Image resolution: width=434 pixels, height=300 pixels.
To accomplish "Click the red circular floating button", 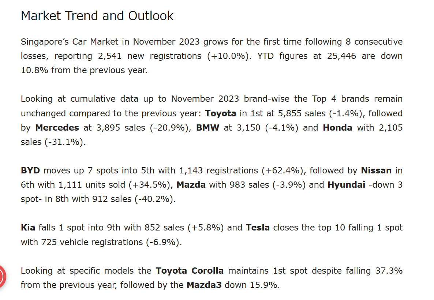I will (x=2, y=277).
